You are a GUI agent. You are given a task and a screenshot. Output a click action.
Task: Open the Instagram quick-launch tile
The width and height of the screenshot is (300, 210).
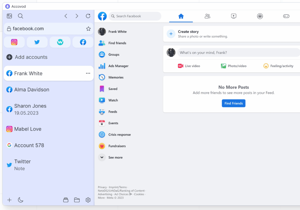[x=14, y=42]
